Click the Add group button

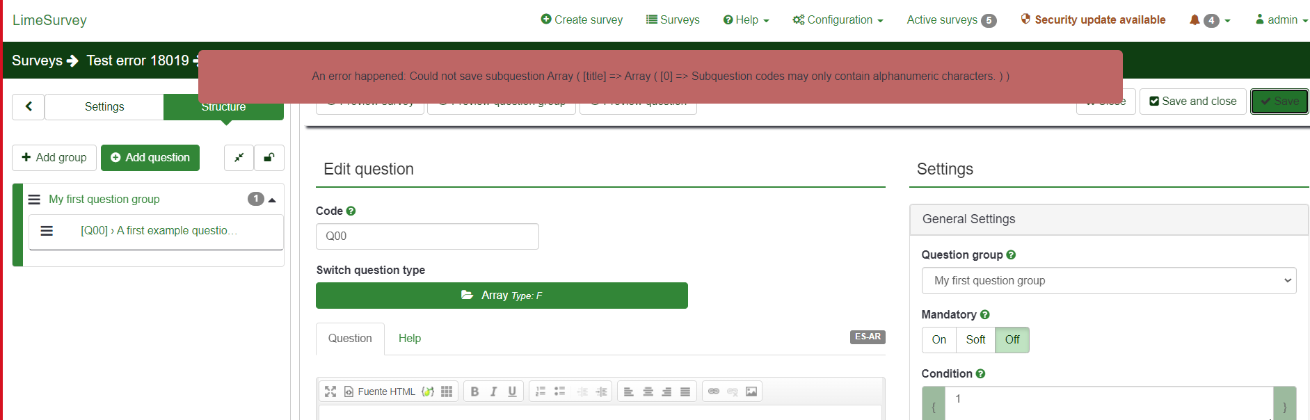54,158
